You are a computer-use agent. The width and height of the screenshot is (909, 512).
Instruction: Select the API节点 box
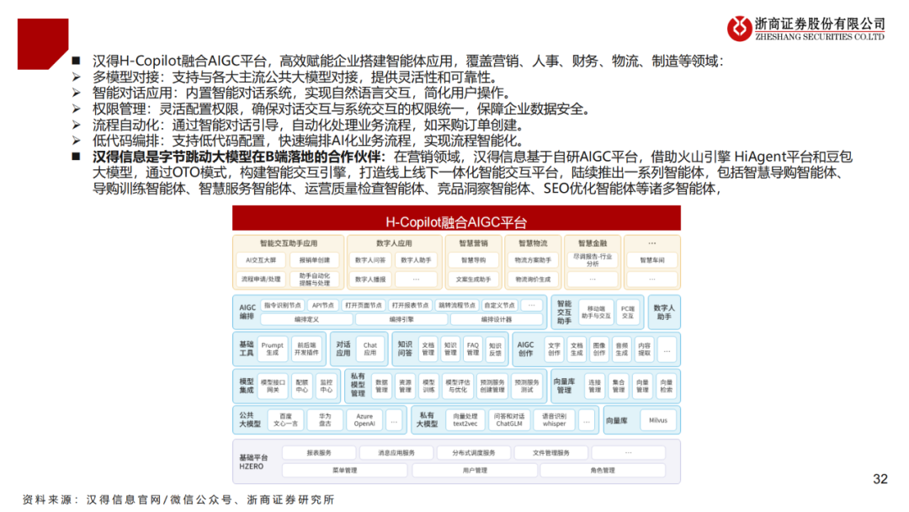(x=323, y=305)
